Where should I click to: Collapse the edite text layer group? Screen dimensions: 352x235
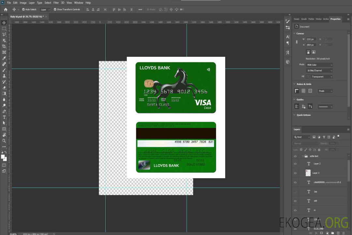point(301,156)
